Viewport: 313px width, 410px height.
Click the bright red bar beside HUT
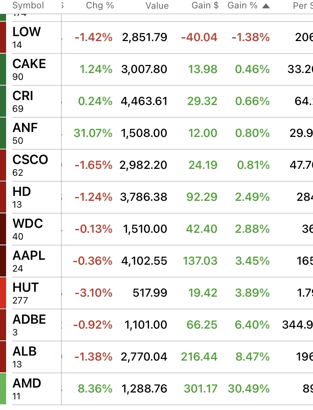tap(3, 293)
